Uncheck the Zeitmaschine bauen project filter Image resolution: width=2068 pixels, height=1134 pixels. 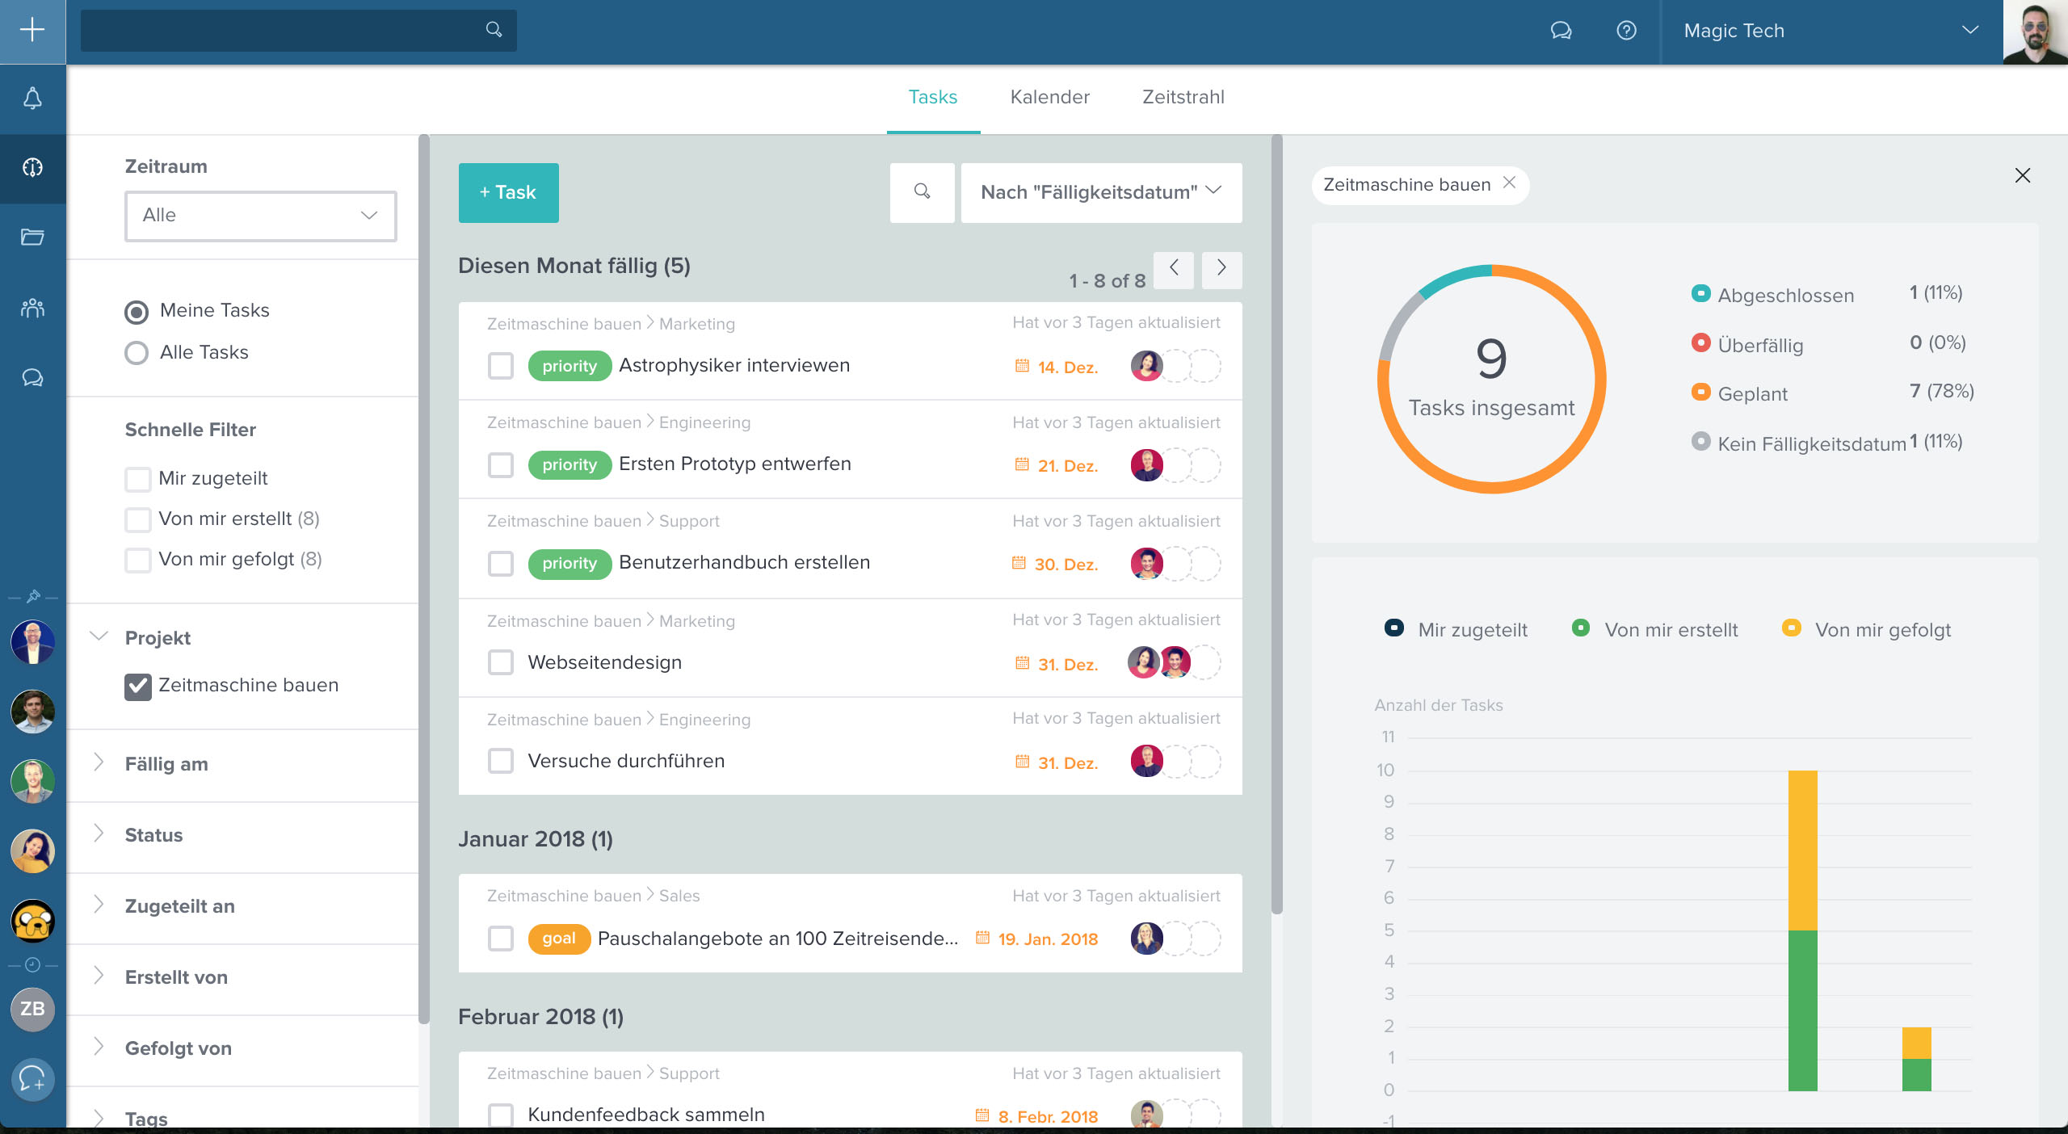click(138, 686)
